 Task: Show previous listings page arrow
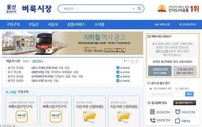[132, 61]
